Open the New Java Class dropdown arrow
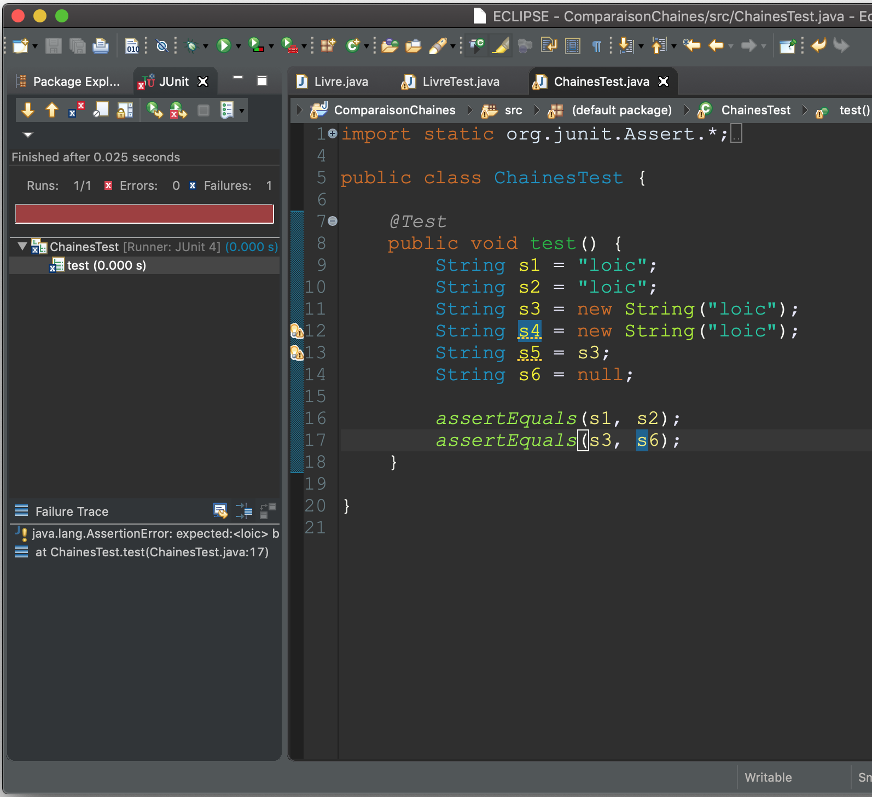 367,46
